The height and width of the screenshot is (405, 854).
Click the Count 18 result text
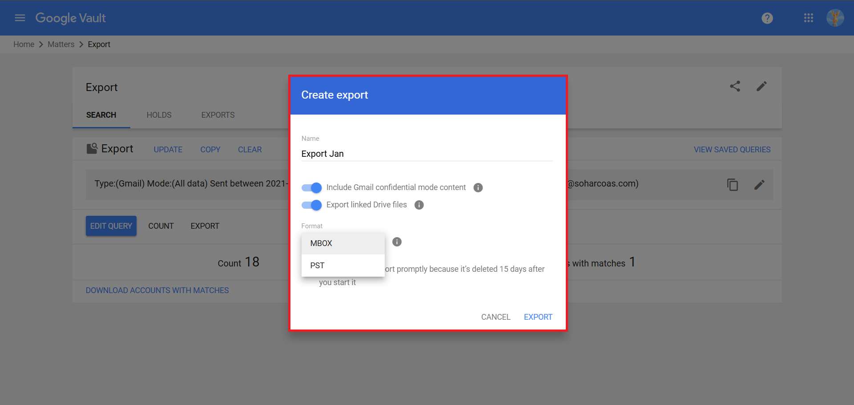(238, 262)
